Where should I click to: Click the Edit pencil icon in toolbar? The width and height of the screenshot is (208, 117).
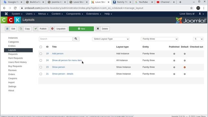(x=7, y=29)
